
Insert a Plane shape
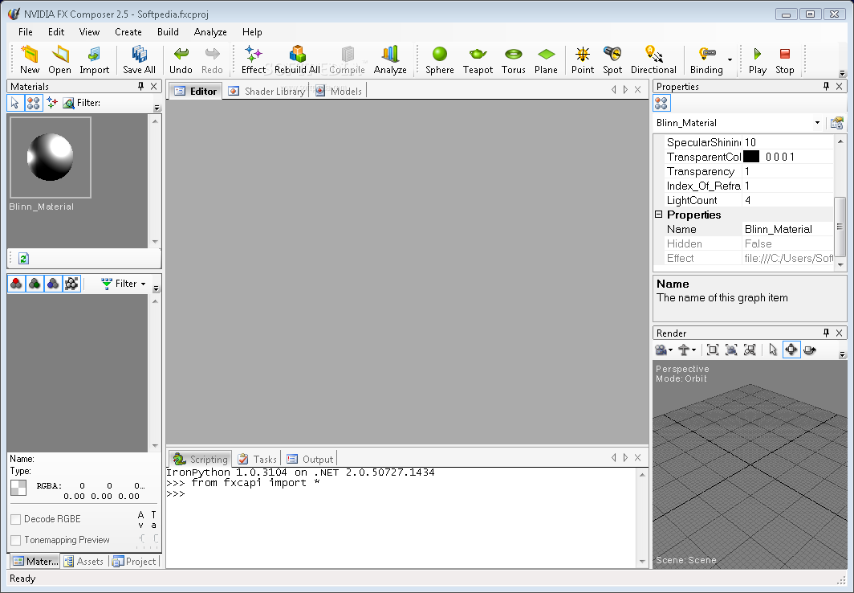point(546,60)
